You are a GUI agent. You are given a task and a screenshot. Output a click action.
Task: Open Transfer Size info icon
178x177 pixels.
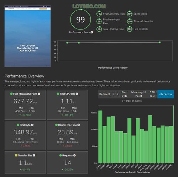(34, 155)
